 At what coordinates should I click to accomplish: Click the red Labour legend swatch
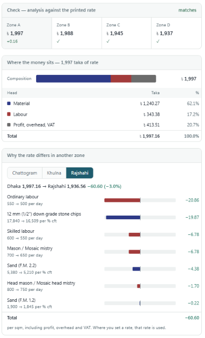pyautogui.click(x=9, y=114)
